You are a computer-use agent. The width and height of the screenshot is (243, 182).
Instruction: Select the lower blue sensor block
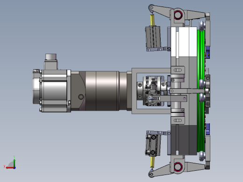pos(207,129)
